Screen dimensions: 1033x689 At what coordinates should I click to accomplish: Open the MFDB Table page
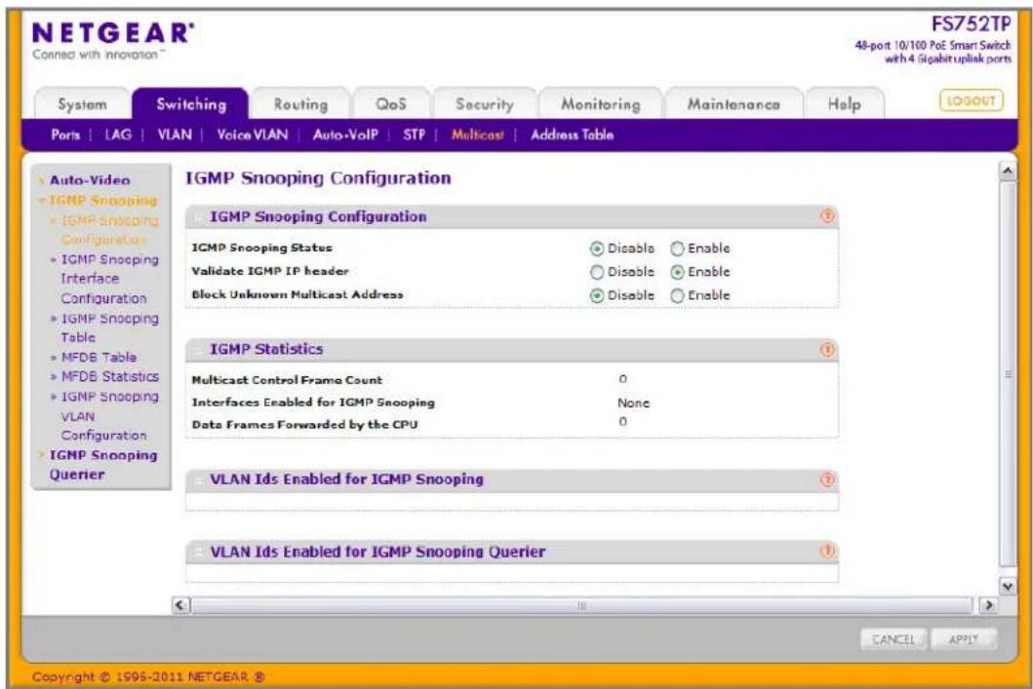tap(99, 358)
